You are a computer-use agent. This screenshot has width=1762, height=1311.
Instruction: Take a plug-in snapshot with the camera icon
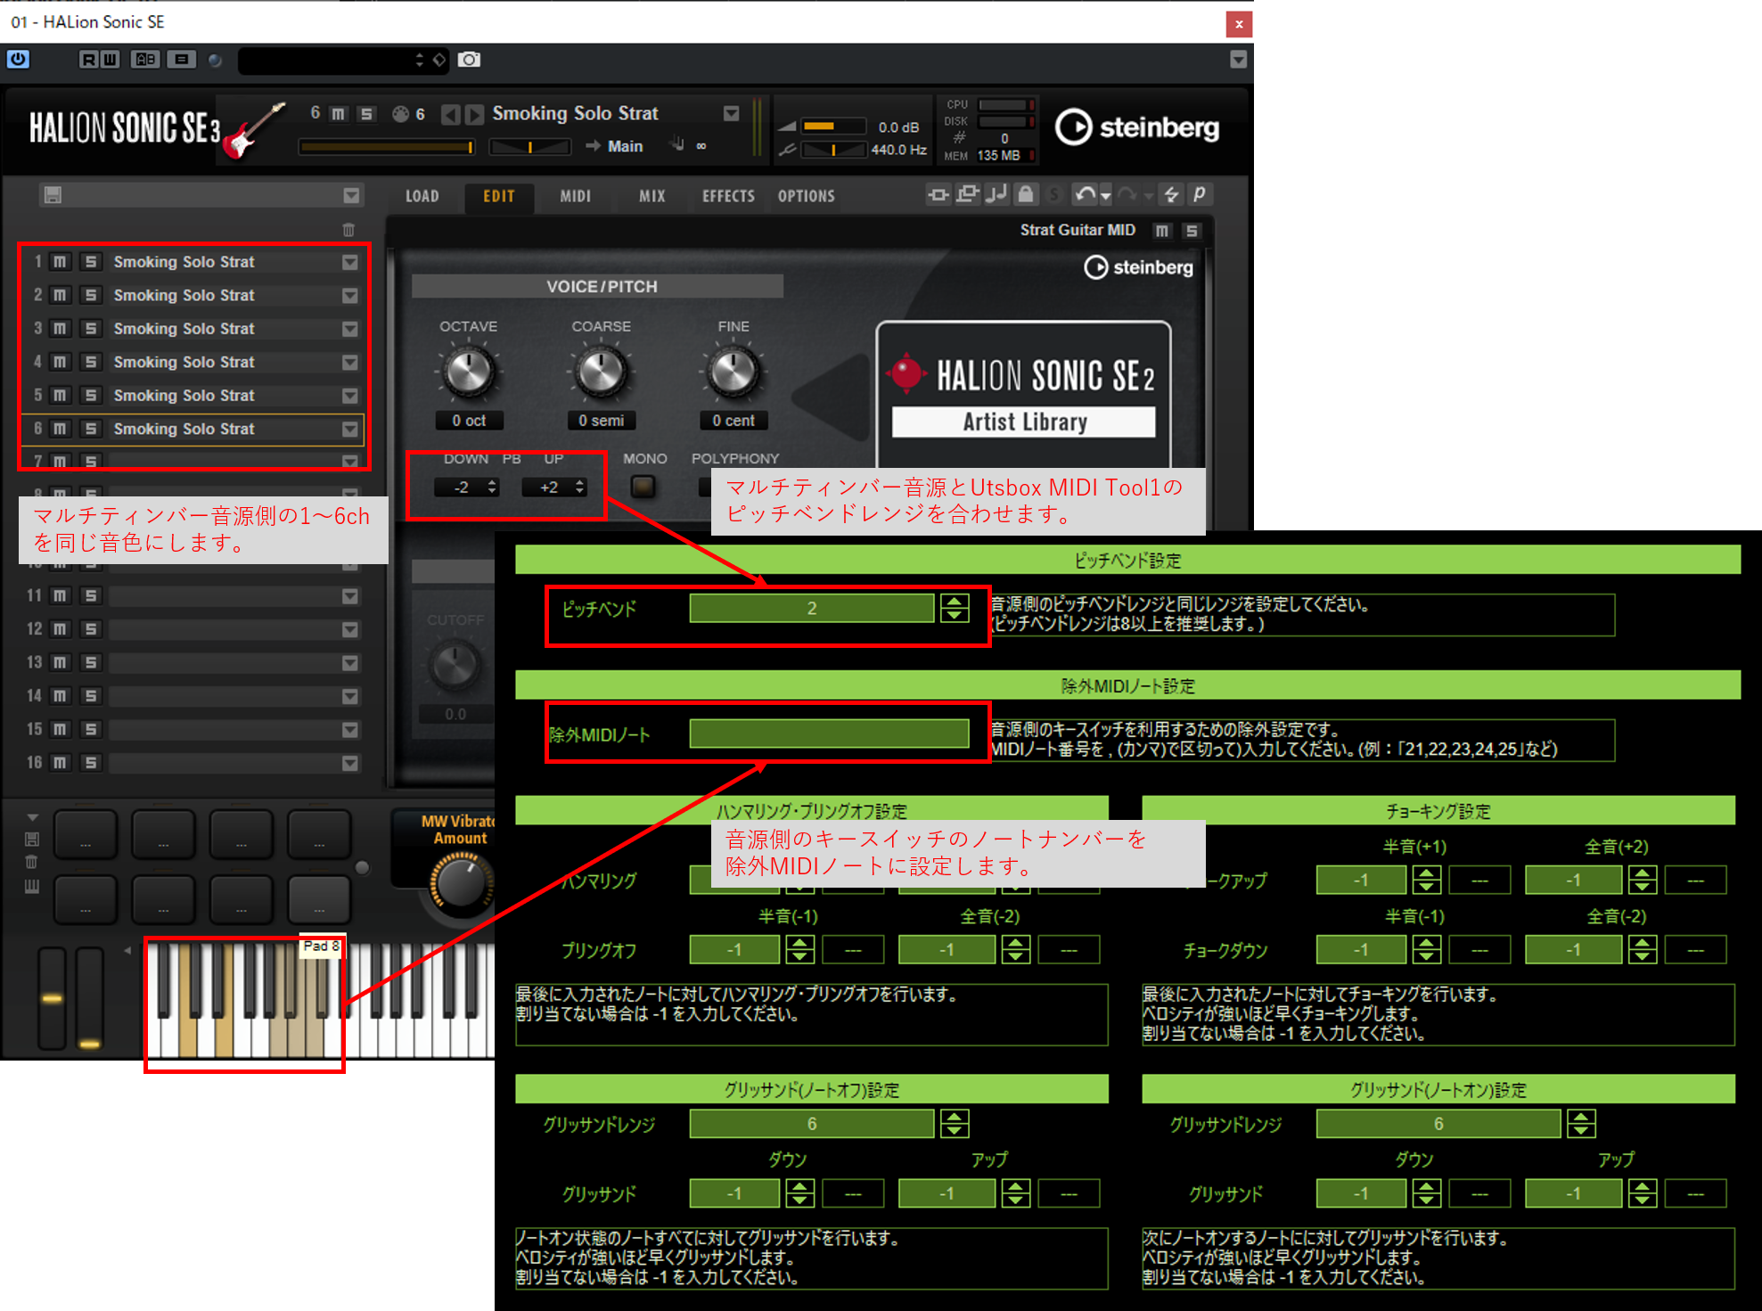tap(469, 60)
